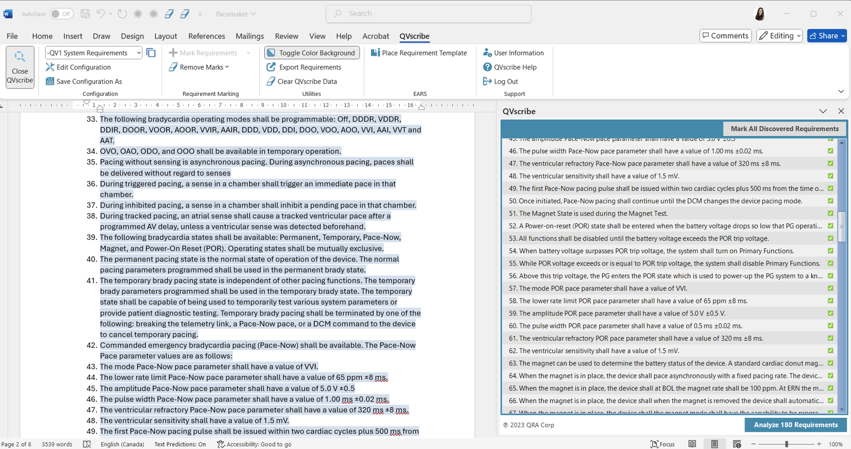
Task: Open the References tab
Action: 206,36
